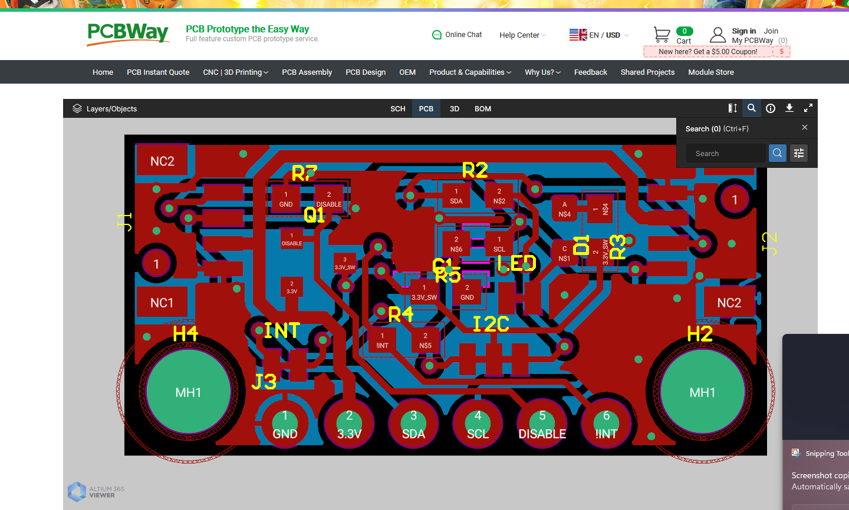Click the coupon dollar sign icon
Image resolution: width=849 pixels, height=510 pixels.
click(782, 52)
